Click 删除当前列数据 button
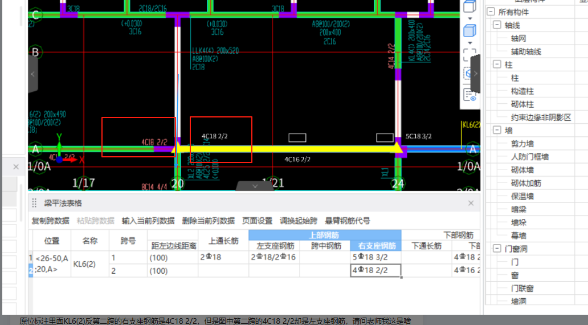The image size is (588, 325). (208, 221)
